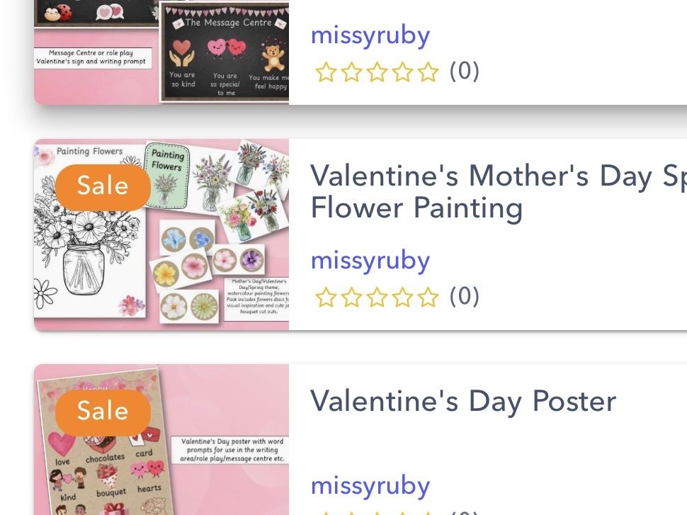Click missyruby on the Valentine's Day Poster listing
The height and width of the screenshot is (515, 687).
tap(370, 485)
